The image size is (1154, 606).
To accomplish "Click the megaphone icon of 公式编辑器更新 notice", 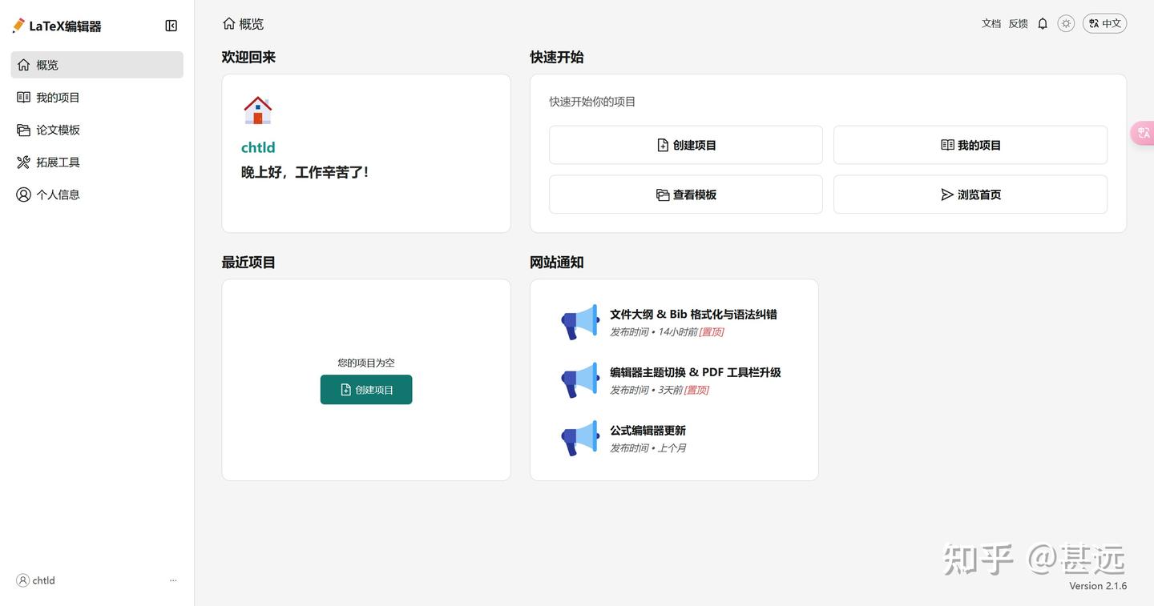I will 579,438.
